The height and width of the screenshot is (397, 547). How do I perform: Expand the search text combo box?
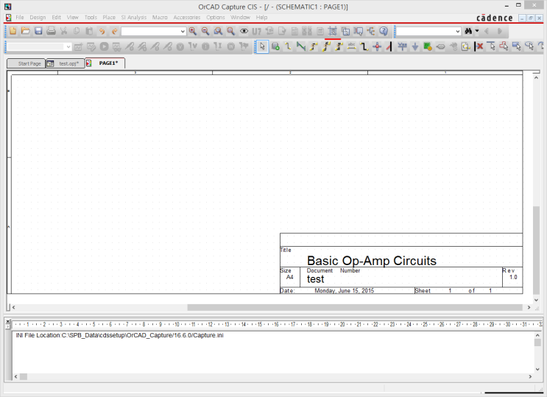pos(458,32)
